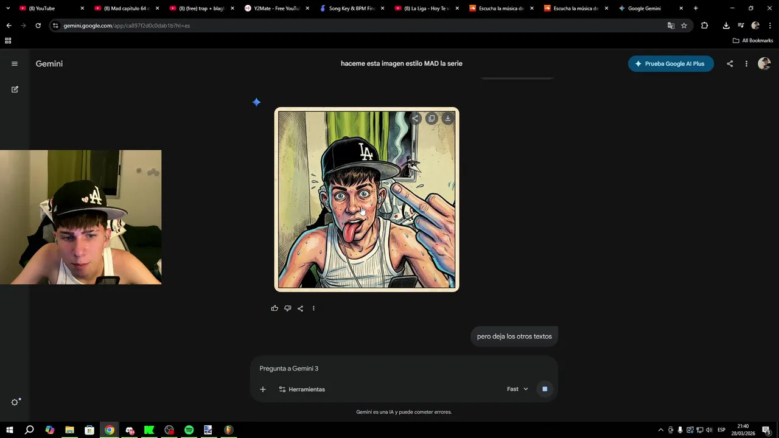Start a new chat with the edit icon

[x=15, y=89]
